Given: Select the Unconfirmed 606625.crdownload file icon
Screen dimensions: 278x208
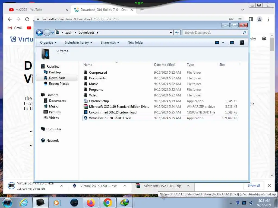Looking at the screenshot, I should (x=86, y=112).
